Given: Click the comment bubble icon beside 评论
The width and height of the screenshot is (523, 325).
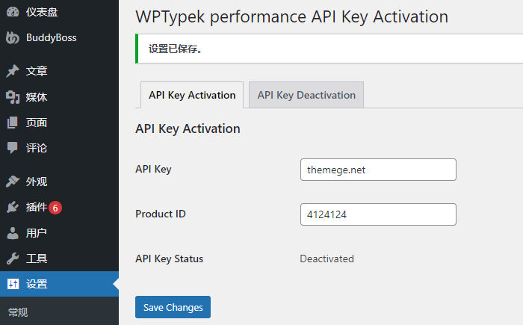Looking at the screenshot, I should pos(13,148).
